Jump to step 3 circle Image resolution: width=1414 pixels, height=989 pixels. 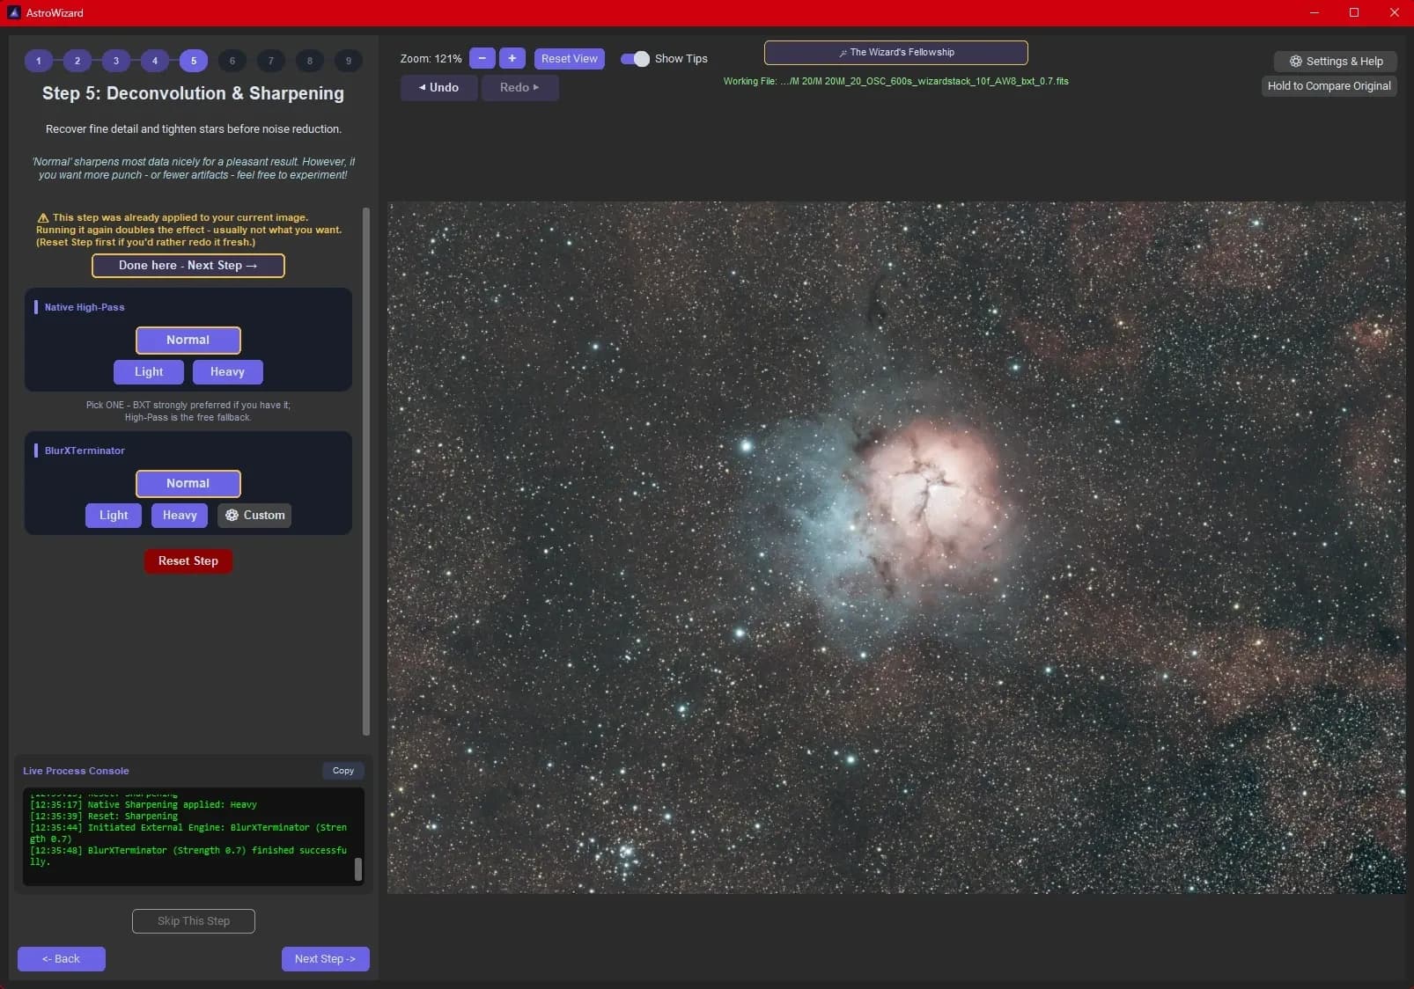click(x=116, y=61)
